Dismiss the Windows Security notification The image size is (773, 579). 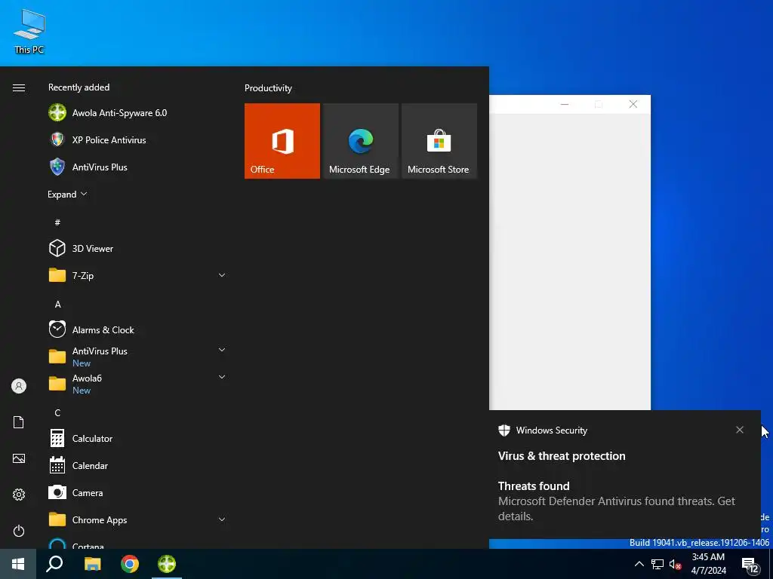740,430
